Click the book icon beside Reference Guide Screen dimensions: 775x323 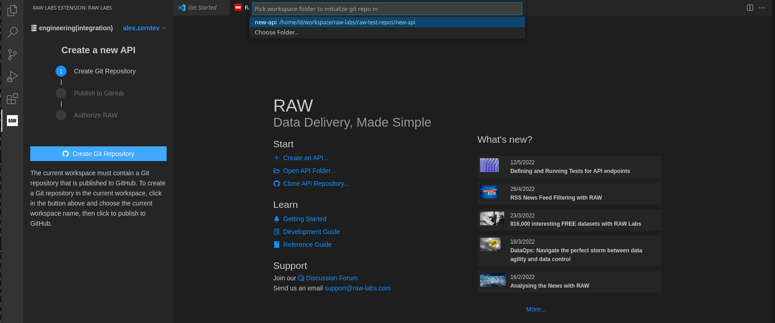pos(277,245)
